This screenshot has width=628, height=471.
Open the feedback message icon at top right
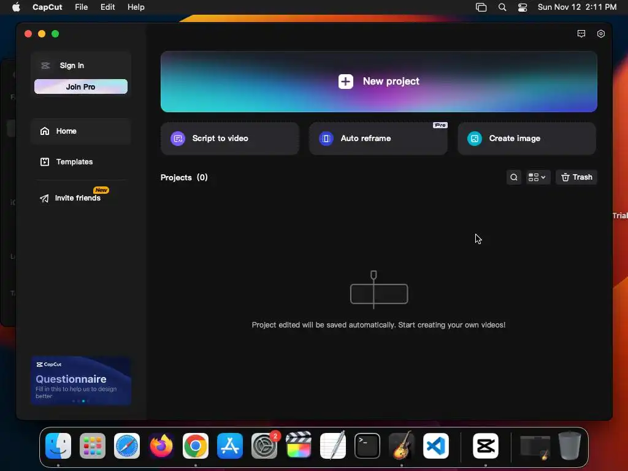(x=581, y=34)
